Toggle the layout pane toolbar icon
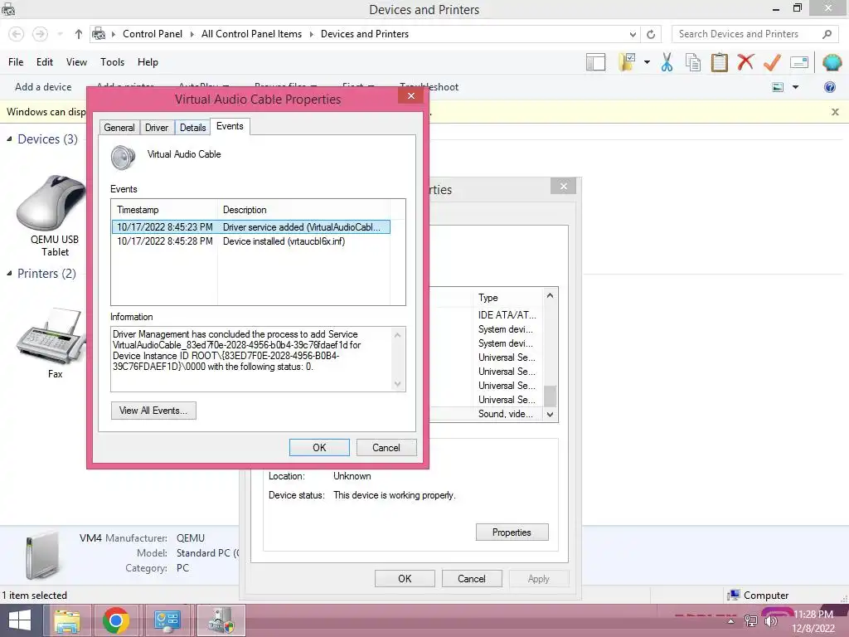The image size is (849, 637). (x=595, y=62)
